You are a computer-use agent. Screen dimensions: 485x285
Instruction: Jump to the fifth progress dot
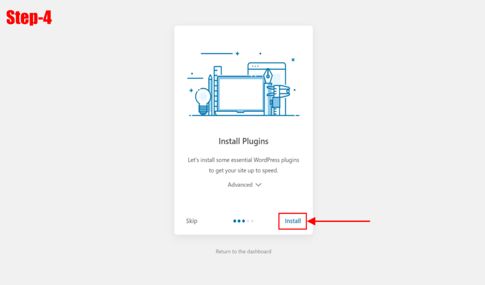[253, 221]
